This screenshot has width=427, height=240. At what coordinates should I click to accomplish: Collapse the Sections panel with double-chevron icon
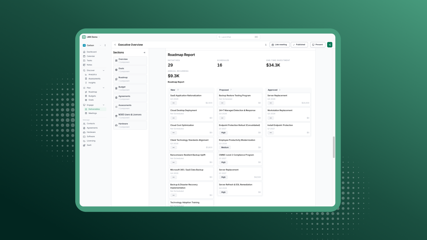point(144,53)
